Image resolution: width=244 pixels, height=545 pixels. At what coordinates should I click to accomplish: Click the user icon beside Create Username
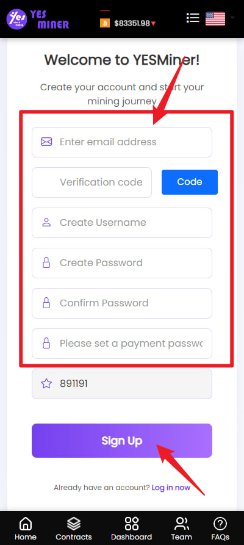point(46,222)
